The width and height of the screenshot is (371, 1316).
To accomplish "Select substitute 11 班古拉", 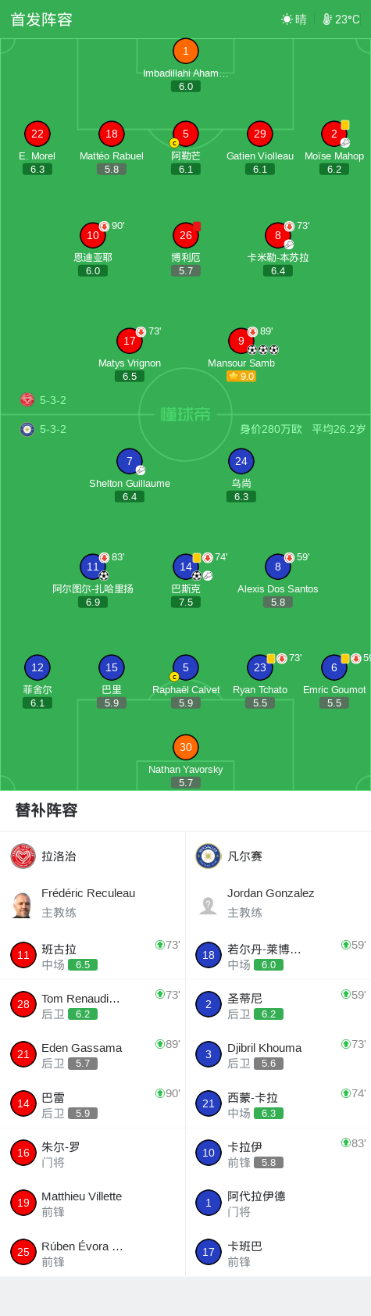I will coord(93,955).
